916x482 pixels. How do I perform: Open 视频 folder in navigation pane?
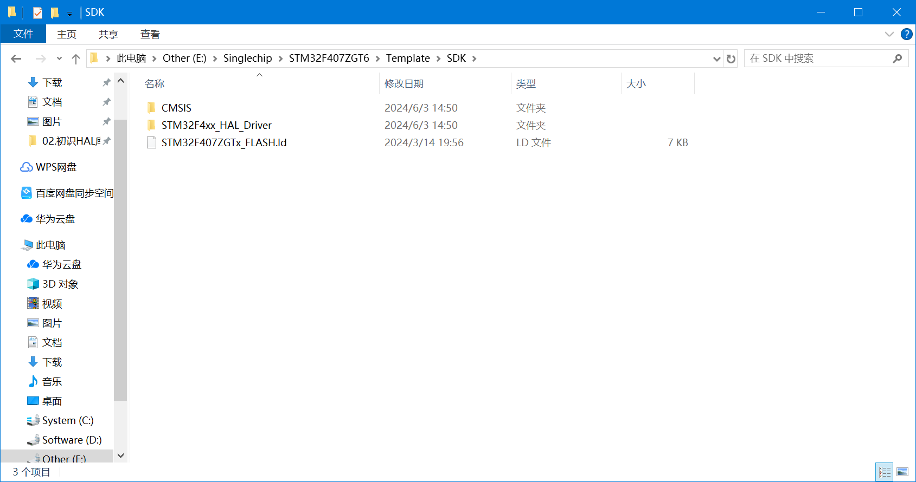52,303
